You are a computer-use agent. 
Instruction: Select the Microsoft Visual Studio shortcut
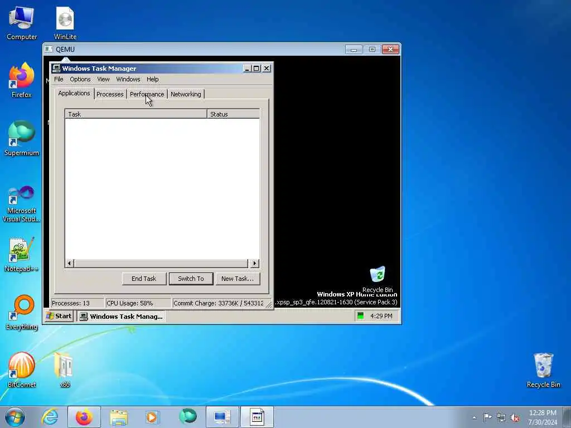point(22,204)
